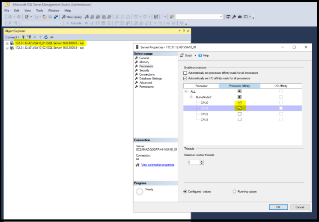Click the Cut scissors icon
The height and width of the screenshot is (222, 319).
117,17
